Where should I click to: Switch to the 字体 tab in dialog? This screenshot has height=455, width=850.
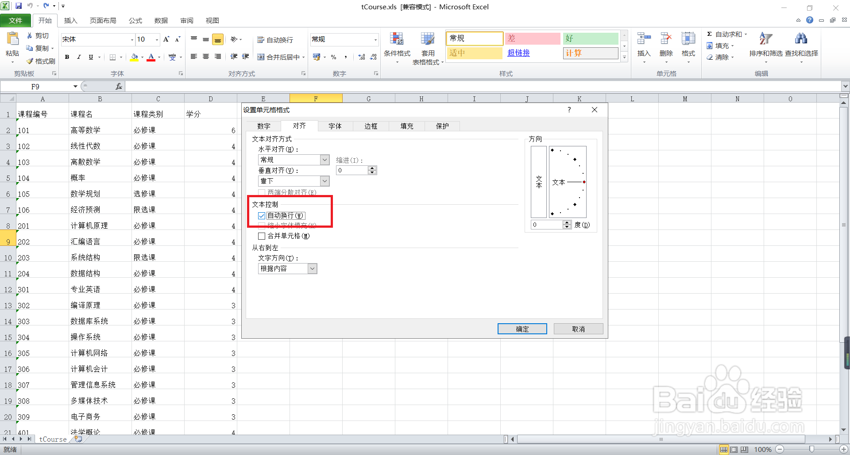point(335,126)
